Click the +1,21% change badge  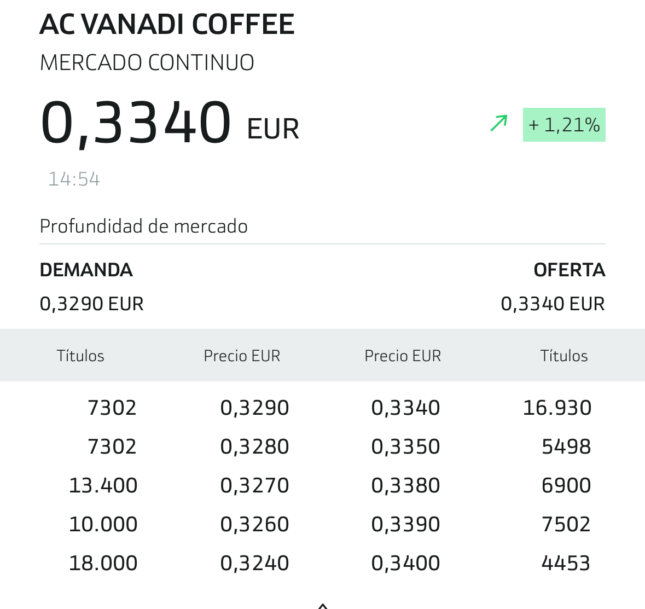point(564,125)
